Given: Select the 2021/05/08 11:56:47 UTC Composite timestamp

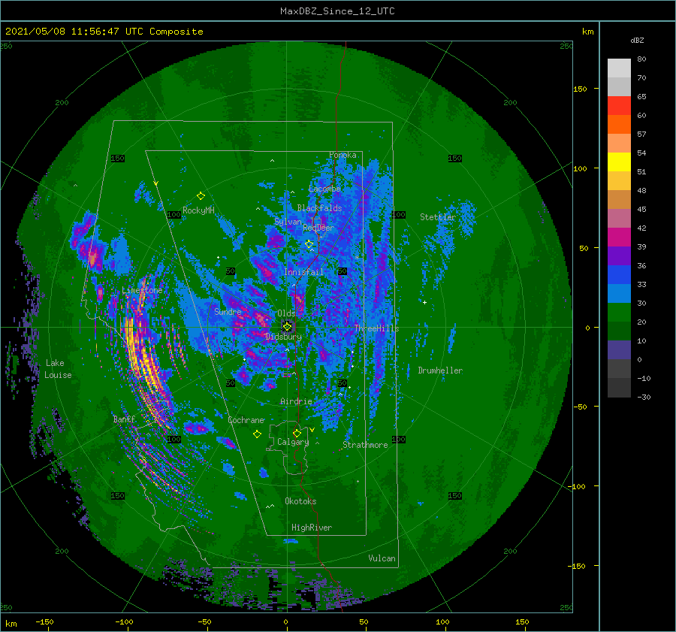Looking at the screenshot, I should (x=104, y=32).
